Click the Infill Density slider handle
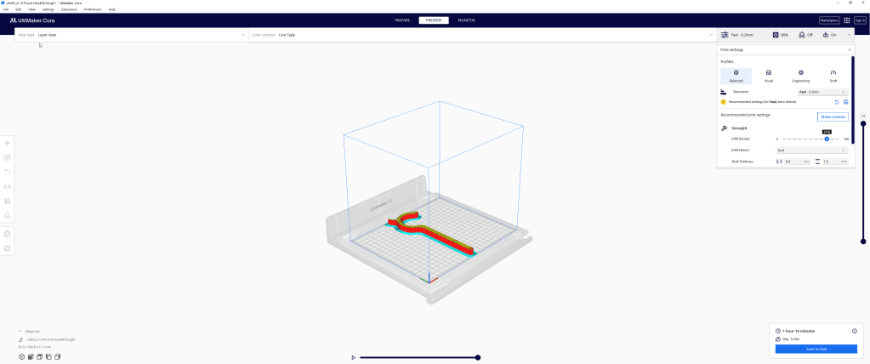The width and height of the screenshot is (870, 364). pyautogui.click(x=827, y=139)
